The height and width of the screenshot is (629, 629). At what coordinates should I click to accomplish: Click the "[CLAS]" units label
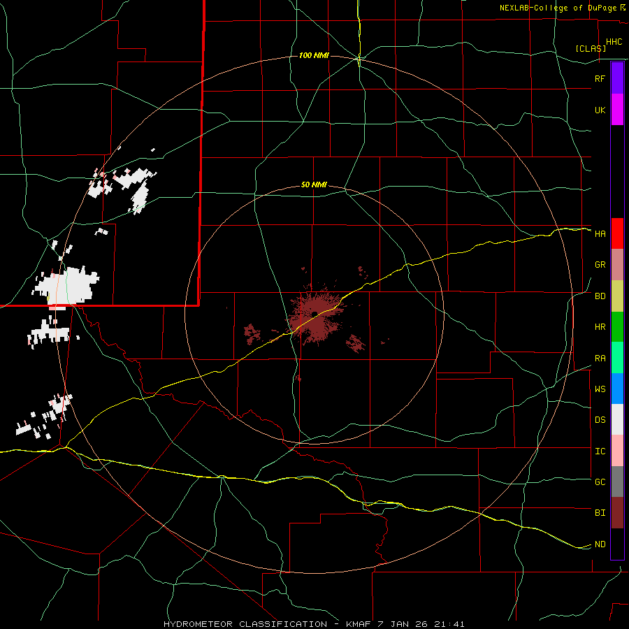click(591, 48)
